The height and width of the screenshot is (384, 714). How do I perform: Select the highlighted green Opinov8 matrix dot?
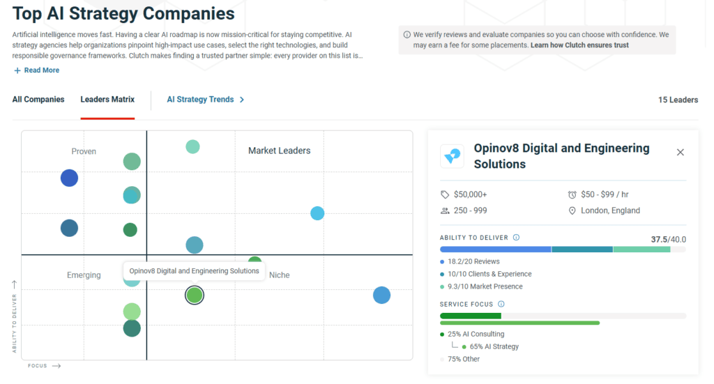tap(195, 295)
